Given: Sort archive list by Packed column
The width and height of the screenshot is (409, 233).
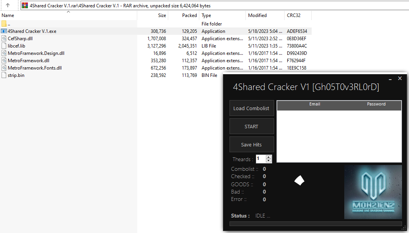Looking at the screenshot, I should pos(184,15).
